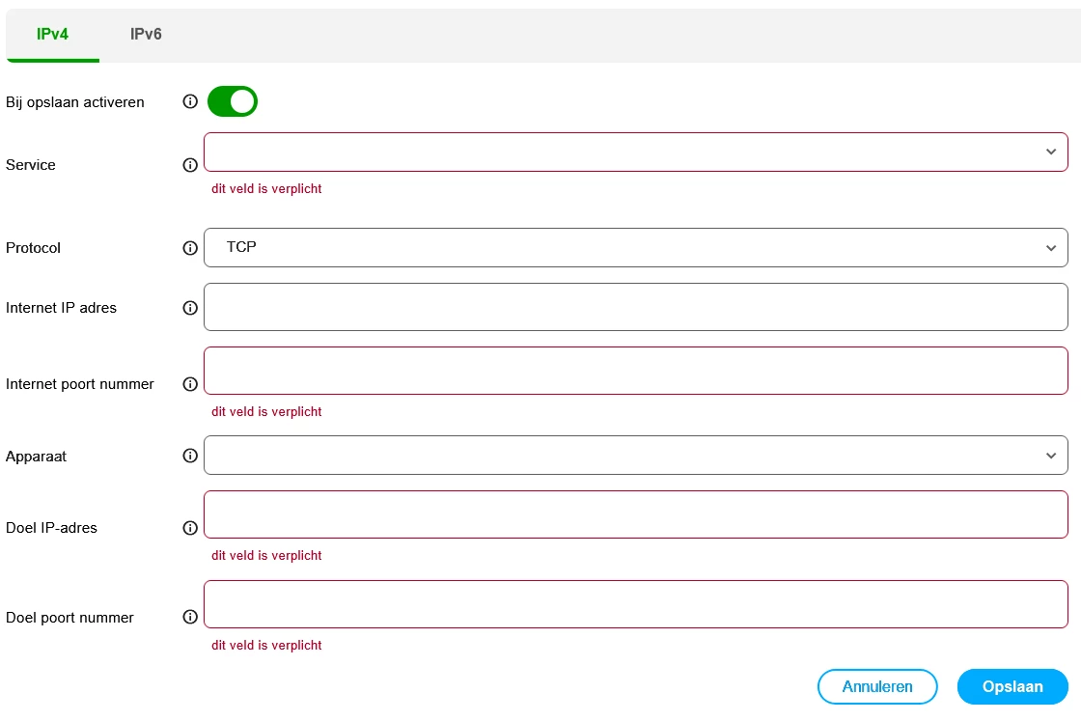Viewport: 1081px width, 721px height.
Task: Click info icon next to Bij opslaan activeren
Action: click(x=190, y=101)
